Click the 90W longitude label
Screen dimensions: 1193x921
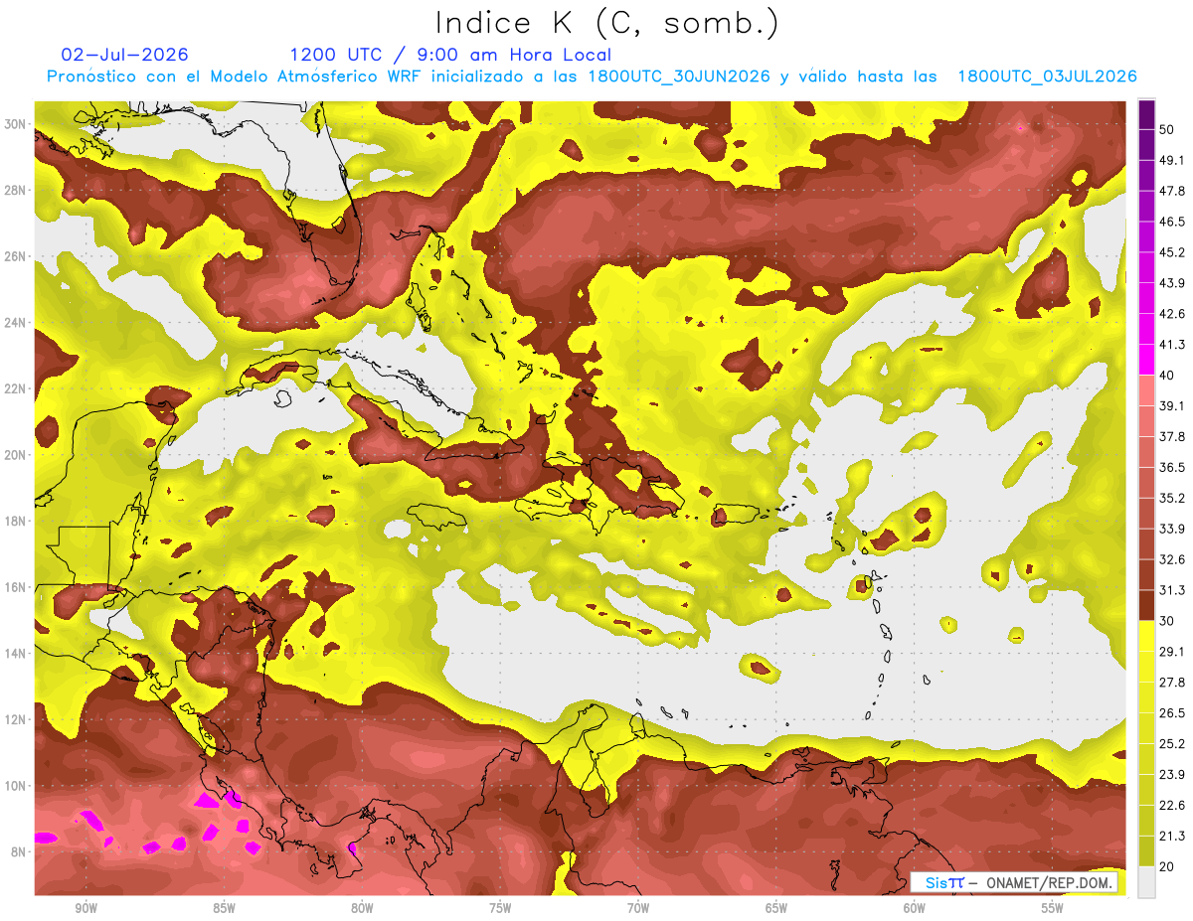point(85,908)
